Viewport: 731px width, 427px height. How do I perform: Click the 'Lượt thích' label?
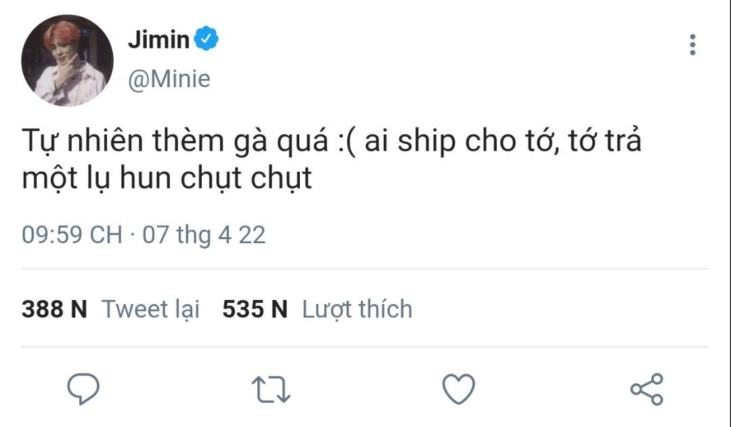357,309
